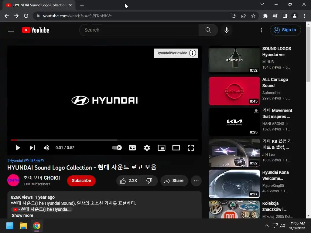Like the video with 2.2K likes

129,181
